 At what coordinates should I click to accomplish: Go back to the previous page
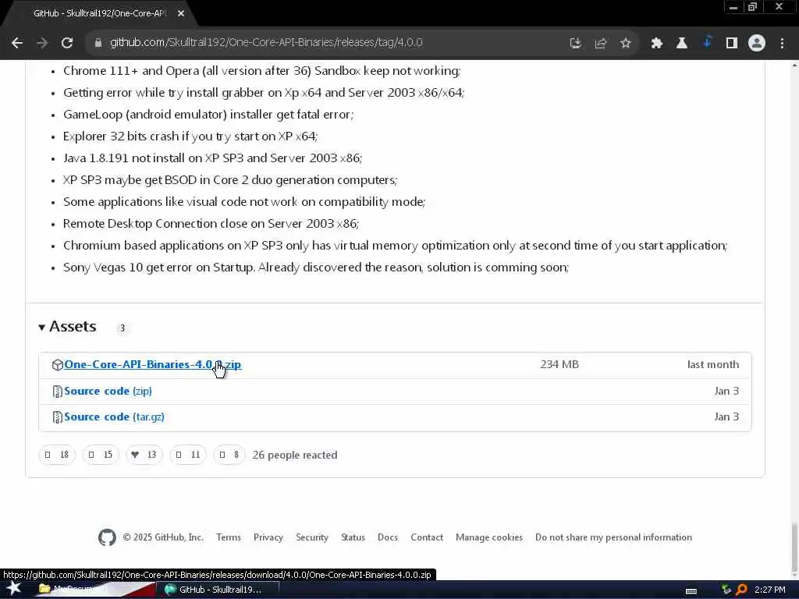coord(17,44)
